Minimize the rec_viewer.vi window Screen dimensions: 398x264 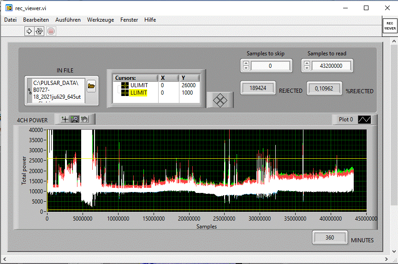345,8
